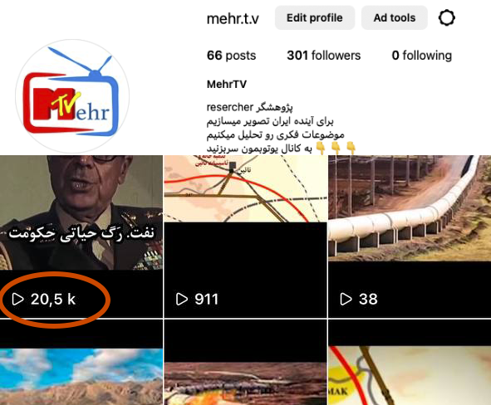Open the blue sky mountain reel
491x405 pixels.
coord(81,362)
